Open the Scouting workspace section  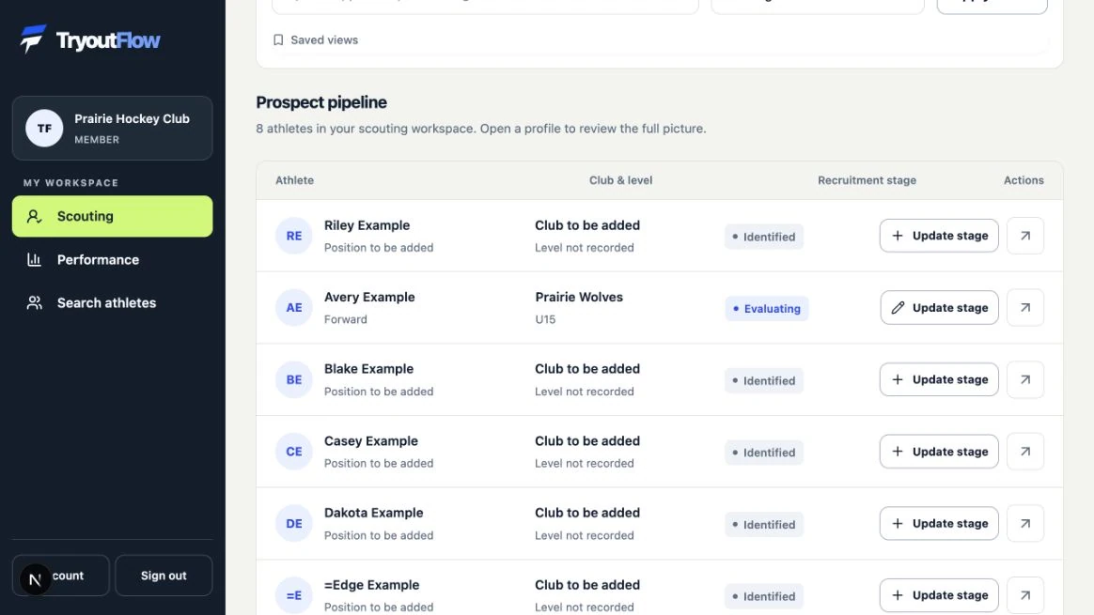click(113, 216)
